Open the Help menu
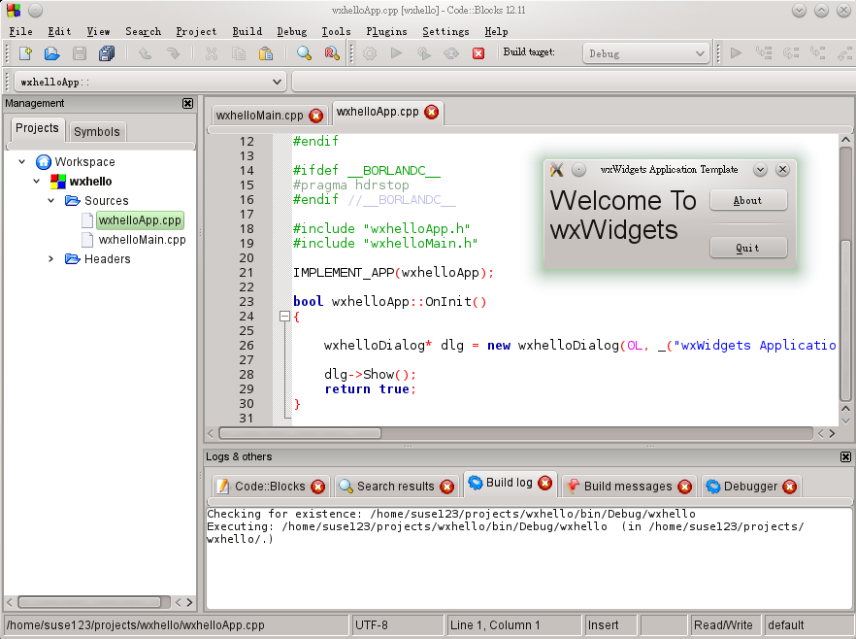Image resolution: width=856 pixels, height=639 pixels. click(x=496, y=32)
